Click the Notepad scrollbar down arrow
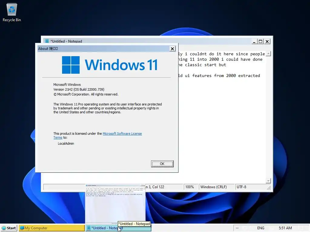 (268, 181)
